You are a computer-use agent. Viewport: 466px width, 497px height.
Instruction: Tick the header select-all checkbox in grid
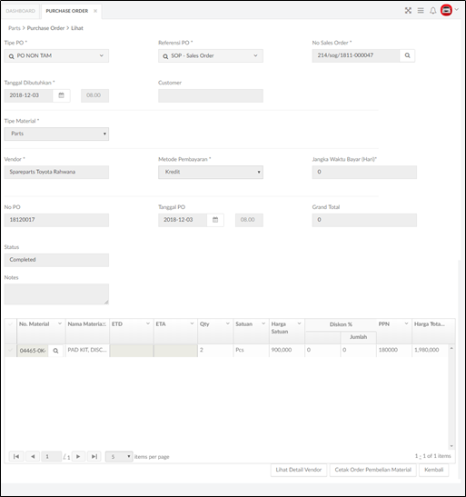click(11, 324)
